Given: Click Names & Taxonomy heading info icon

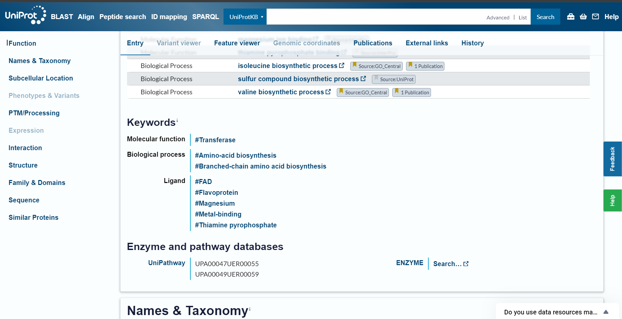Looking at the screenshot, I should pos(250,308).
